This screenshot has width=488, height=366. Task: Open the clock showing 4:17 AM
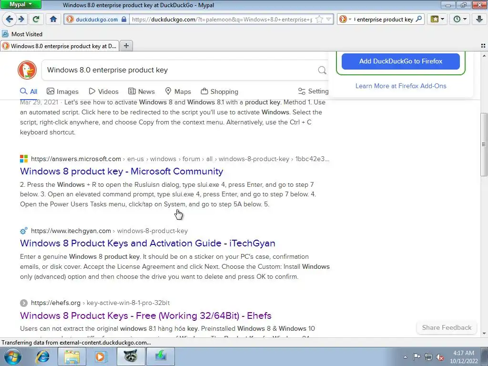tap(463, 357)
